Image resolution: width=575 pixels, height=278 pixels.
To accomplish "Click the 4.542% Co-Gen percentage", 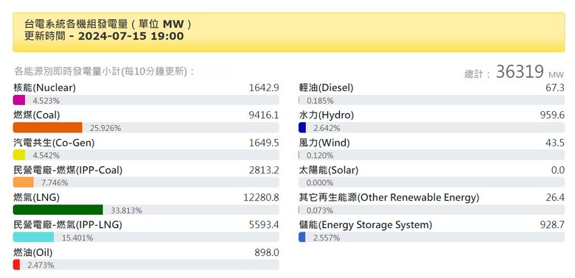I will (x=46, y=155).
